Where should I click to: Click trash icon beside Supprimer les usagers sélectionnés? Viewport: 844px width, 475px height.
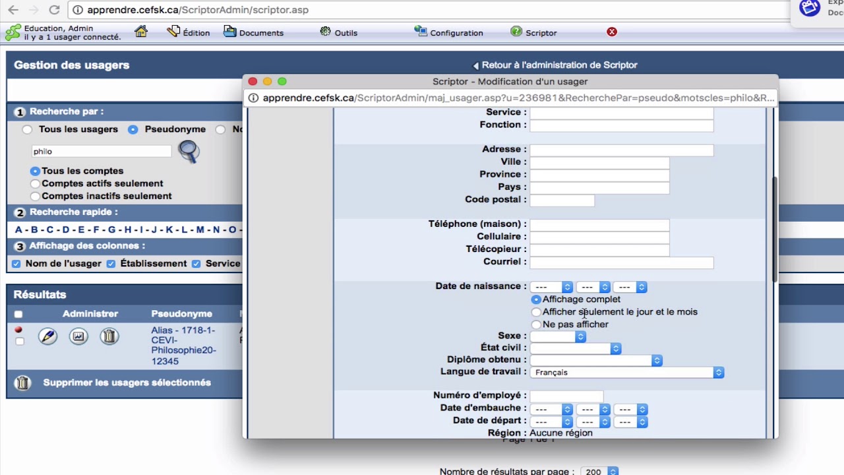[x=23, y=383]
